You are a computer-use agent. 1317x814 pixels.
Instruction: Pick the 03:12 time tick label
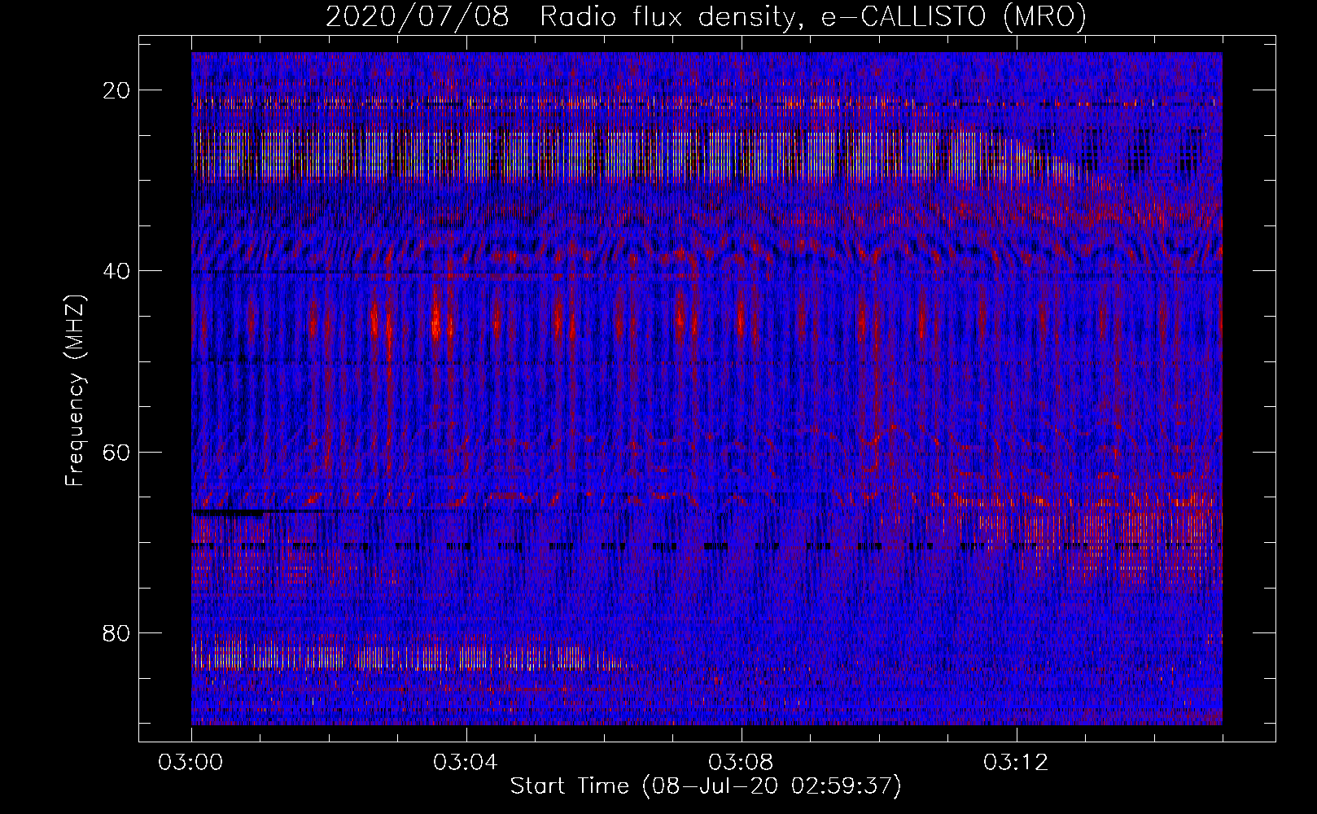tap(1017, 763)
